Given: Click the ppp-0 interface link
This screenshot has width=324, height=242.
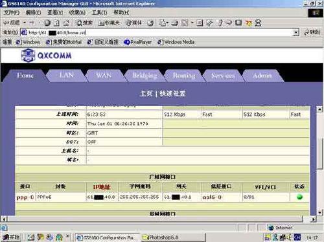Looking at the screenshot, I should 25,197.
